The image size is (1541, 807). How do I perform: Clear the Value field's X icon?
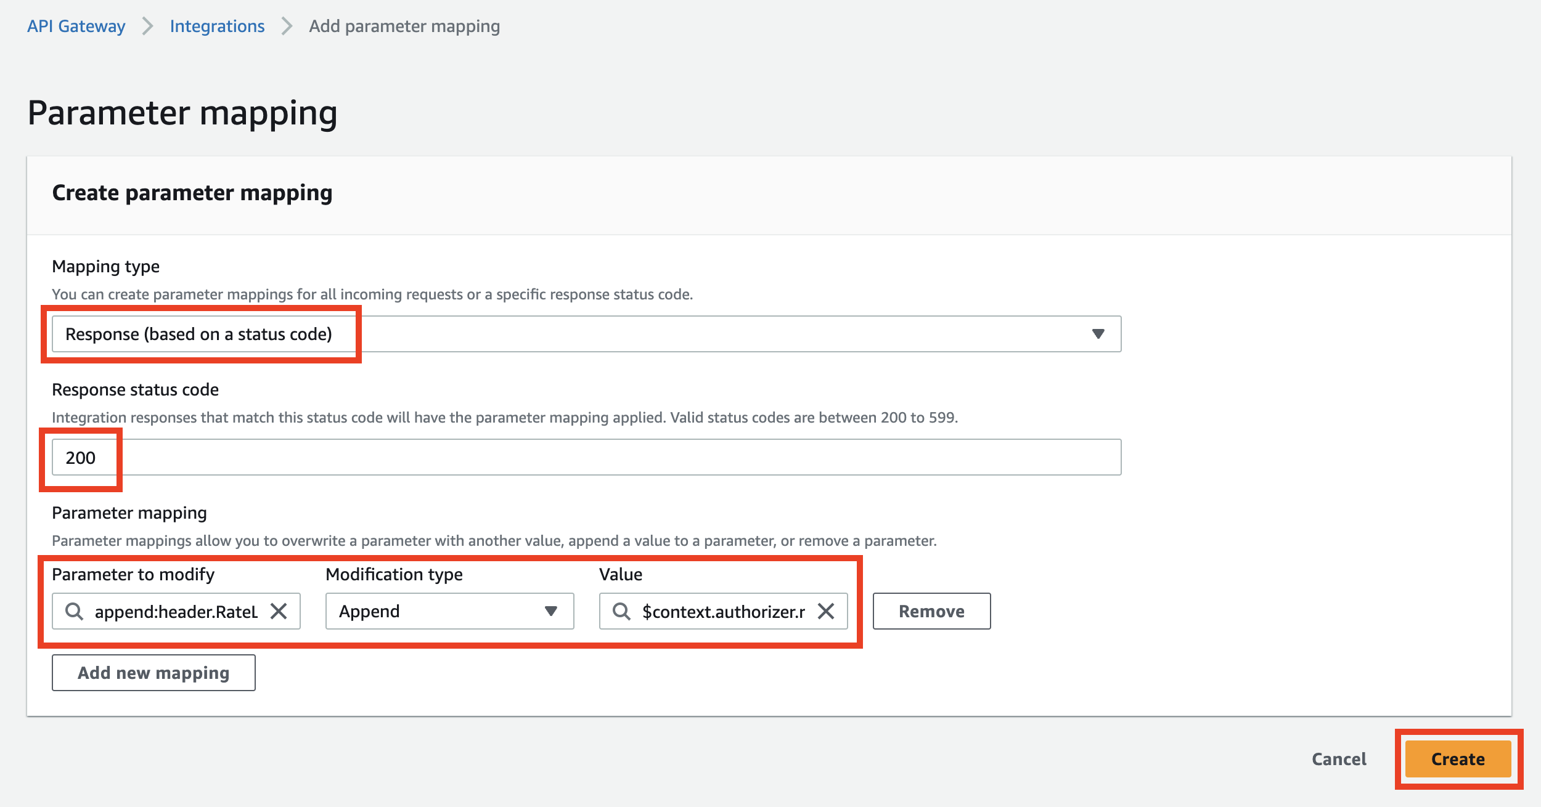tap(826, 611)
